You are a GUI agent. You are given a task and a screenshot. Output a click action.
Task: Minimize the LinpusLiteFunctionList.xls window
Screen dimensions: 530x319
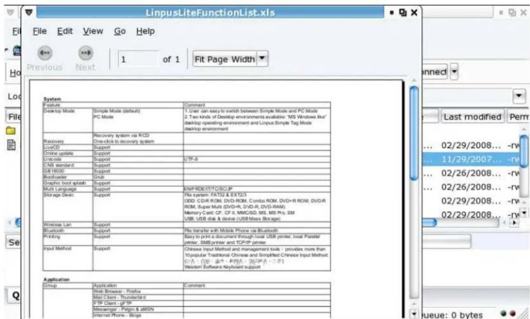pos(392,13)
